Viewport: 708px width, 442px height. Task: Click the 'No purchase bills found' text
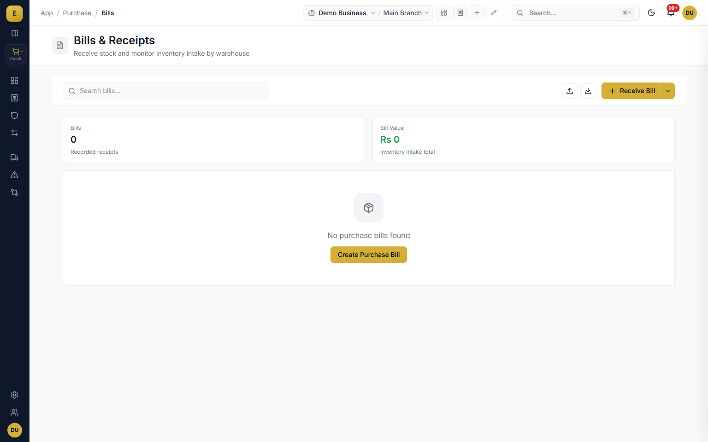pos(369,235)
